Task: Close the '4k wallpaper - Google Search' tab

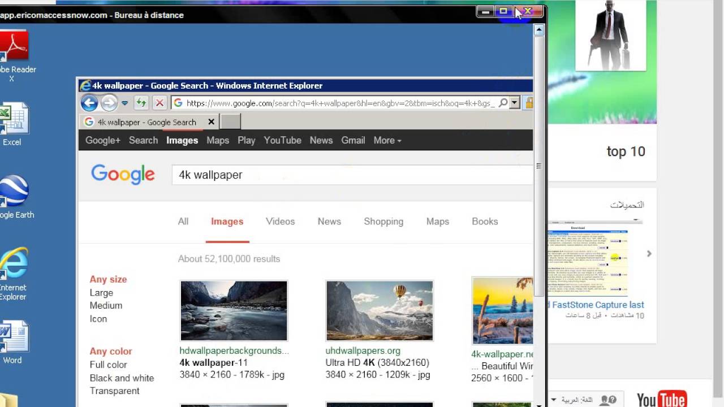Action: pyautogui.click(x=211, y=122)
